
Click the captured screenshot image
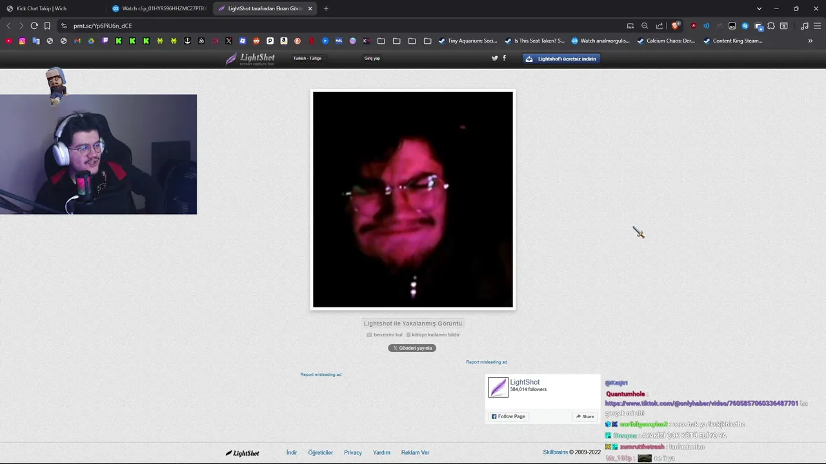pos(413,200)
